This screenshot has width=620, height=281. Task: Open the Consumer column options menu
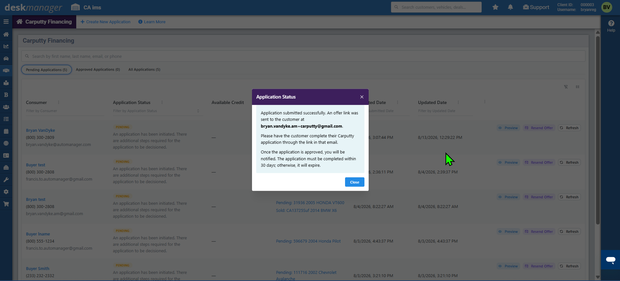point(58,102)
